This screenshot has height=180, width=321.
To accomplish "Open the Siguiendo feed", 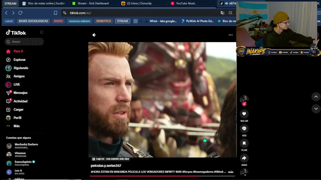I will point(17,68).
